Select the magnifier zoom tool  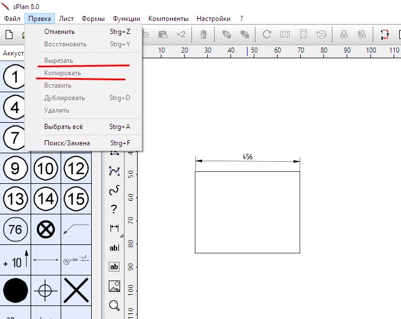(x=114, y=305)
